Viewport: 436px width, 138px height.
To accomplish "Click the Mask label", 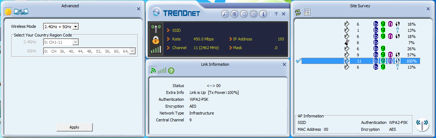I will pos(238,48).
